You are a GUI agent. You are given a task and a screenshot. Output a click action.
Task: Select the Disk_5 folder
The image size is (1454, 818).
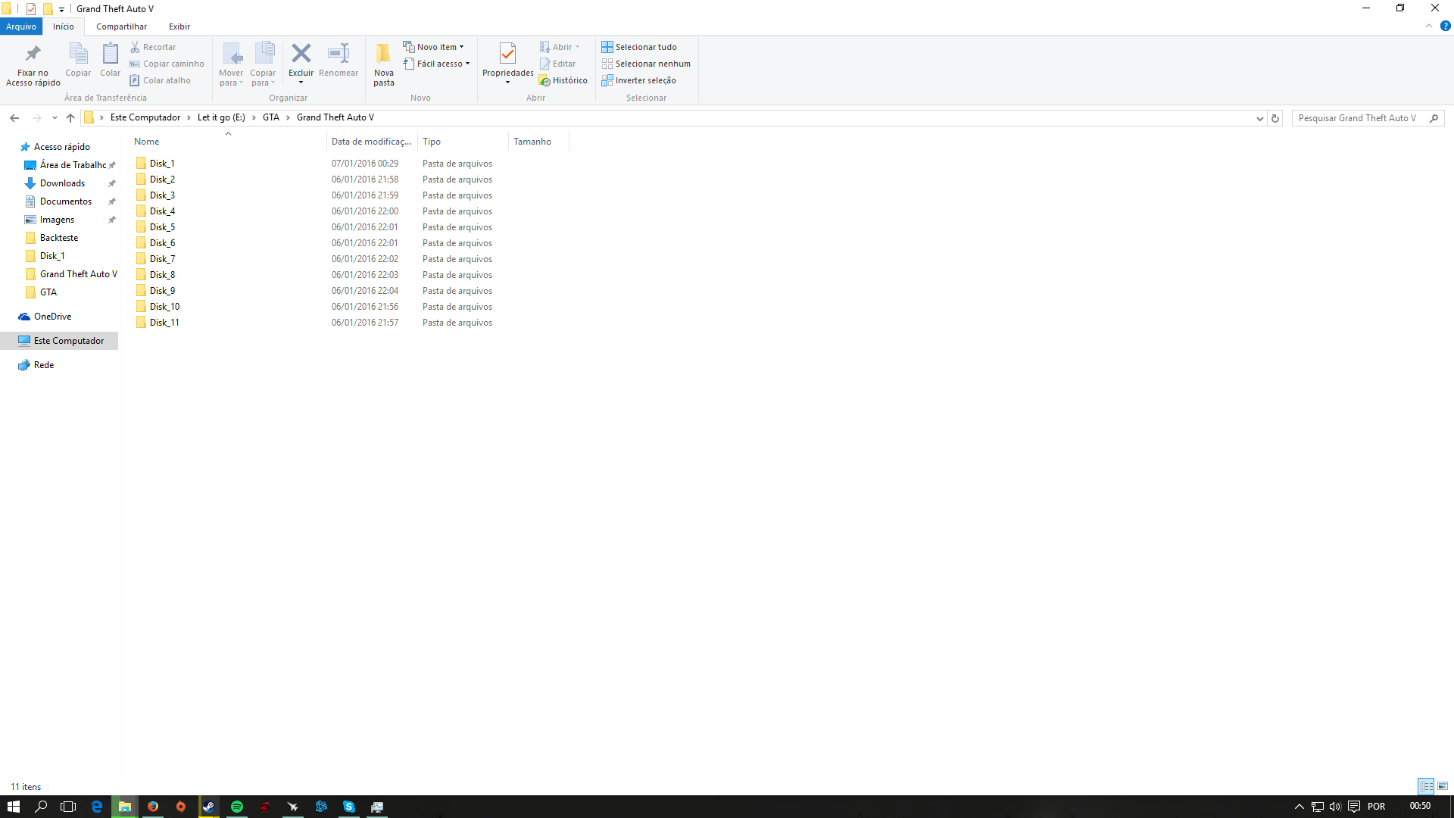tap(162, 227)
